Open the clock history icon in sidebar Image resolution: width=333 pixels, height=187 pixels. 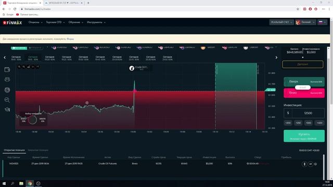click(x=7, y=90)
